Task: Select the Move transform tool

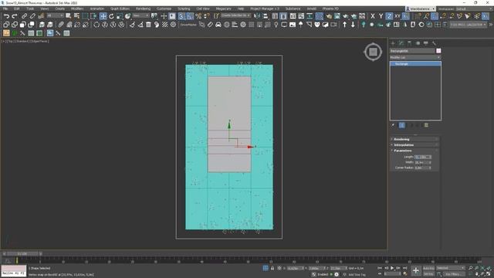Action: pos(103,16)
